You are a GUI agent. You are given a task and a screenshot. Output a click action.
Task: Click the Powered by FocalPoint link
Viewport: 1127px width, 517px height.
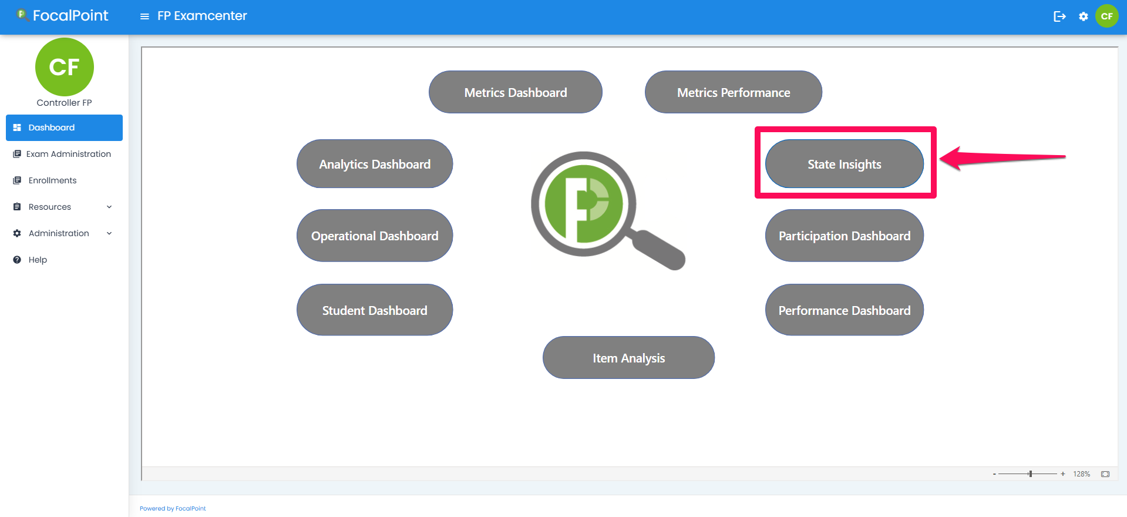(173, 509)
